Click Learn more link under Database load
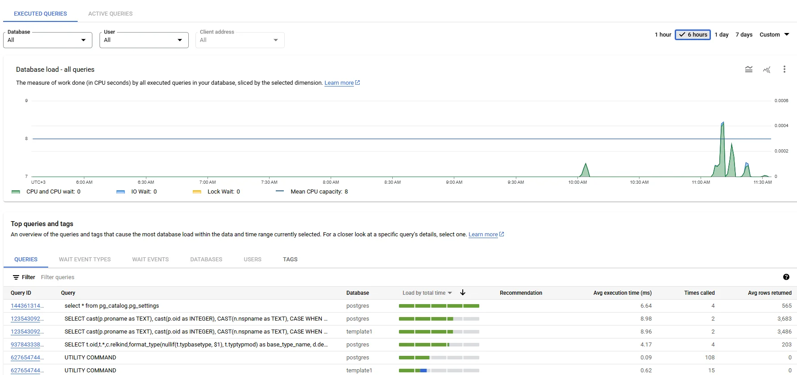Image resolution: width=797 pixels, height=375 pixels. click(339, 83)
